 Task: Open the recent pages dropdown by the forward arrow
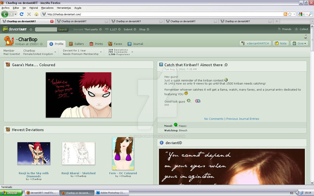click(x=16, y=14)
